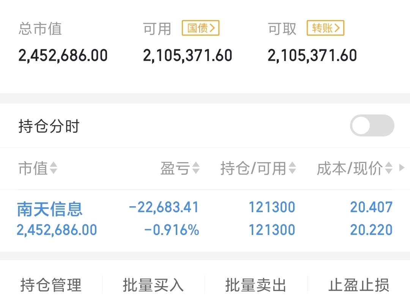Viewport: 410px width, 307px height.
Task: Open the 国债 shortcut button
Action: pyautogui.click(x=200, y=28)
